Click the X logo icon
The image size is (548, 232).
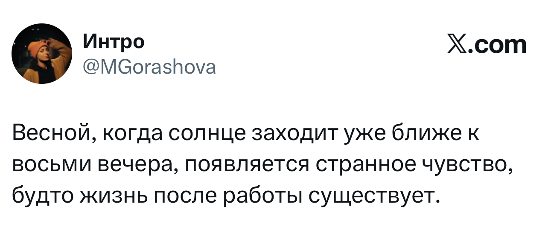456,45
